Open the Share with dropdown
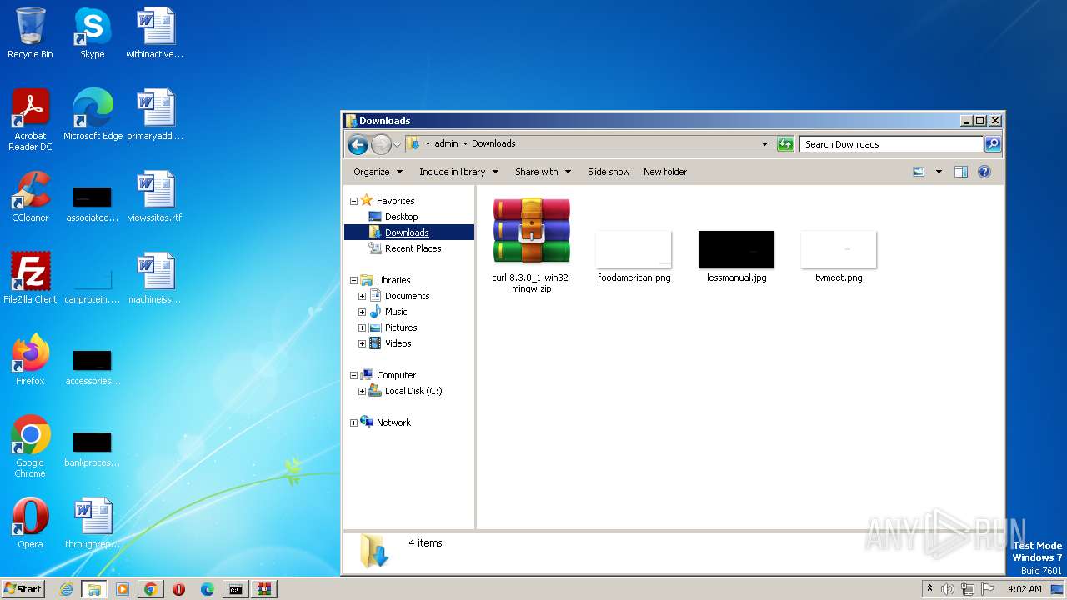The height and width of the screenshot is (600, 1067). (543, 172)
